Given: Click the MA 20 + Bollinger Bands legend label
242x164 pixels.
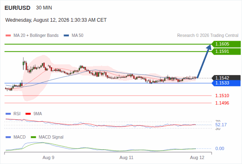Looking at the screenshot, I should 36,36.
